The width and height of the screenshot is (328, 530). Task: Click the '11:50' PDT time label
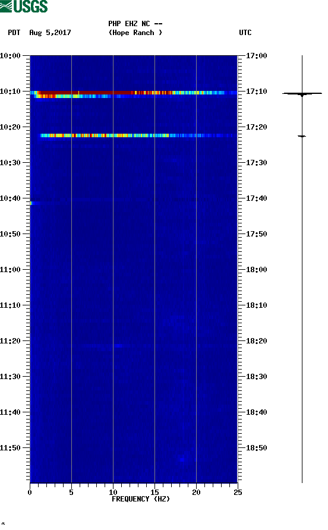10,448
